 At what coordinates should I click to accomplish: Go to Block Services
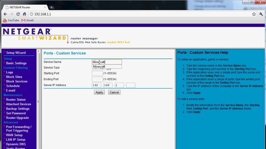pyautogui.click(x=17, y=82)
